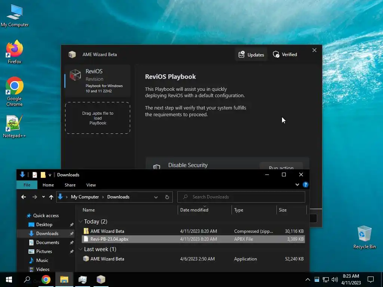The width and height of the screenshot is (383, 287).
Task: Click Verified badge in AME Wizard
Action: 285,55
